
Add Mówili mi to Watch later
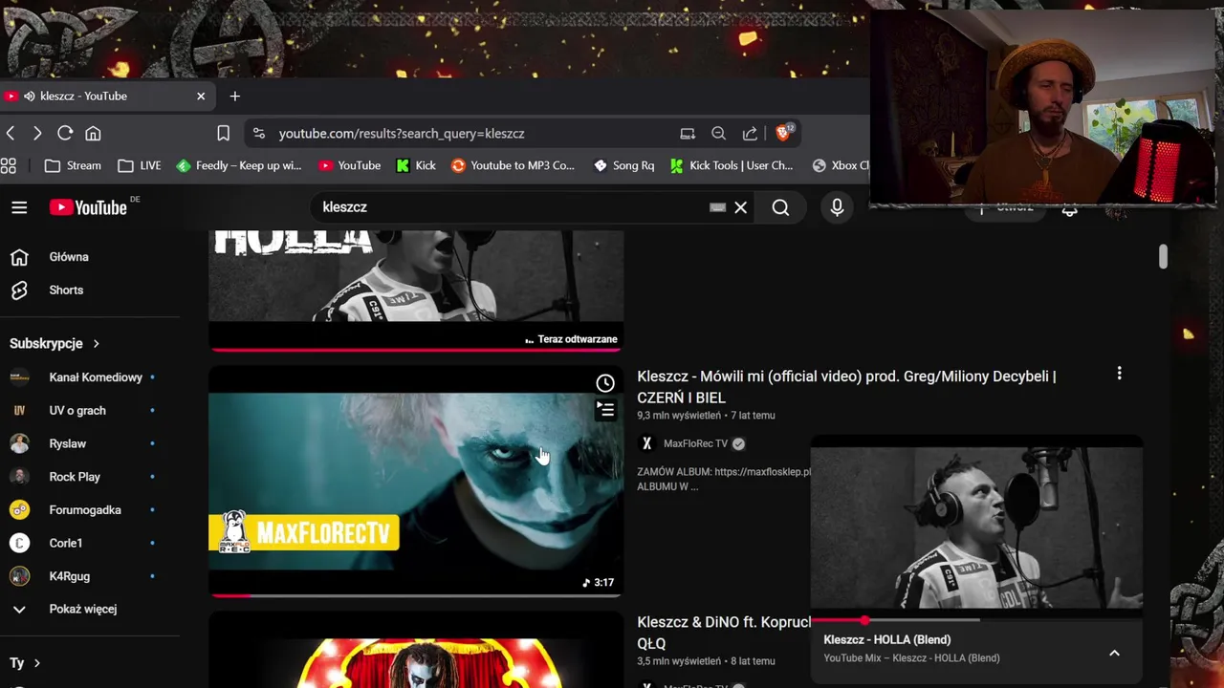pos(605,384)
